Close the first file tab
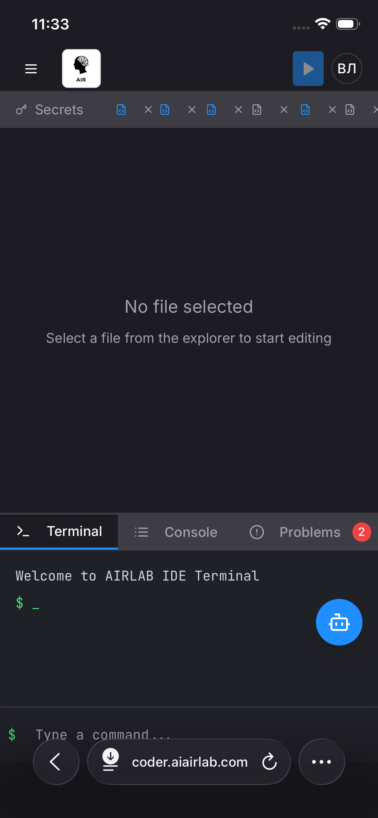Screen dimensions: 378x818 click(x=148, y=110)
